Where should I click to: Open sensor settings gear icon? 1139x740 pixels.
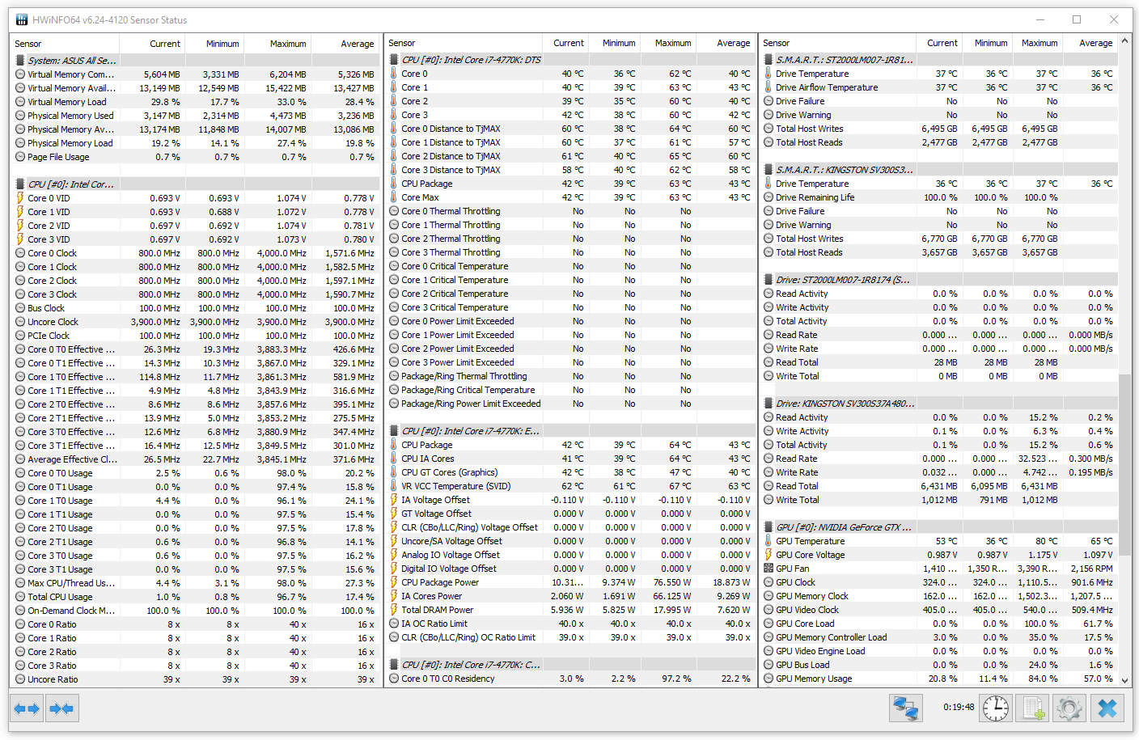[x=1069, y=709]
